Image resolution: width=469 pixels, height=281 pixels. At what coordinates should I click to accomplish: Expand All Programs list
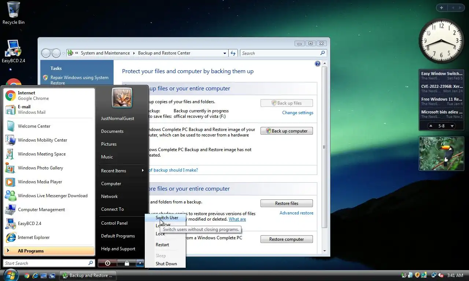(x=49, y=251)
